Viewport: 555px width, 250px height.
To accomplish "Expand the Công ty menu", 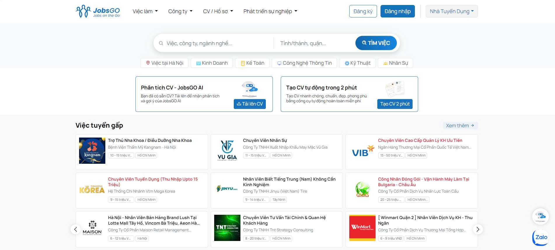I will 180,11.
